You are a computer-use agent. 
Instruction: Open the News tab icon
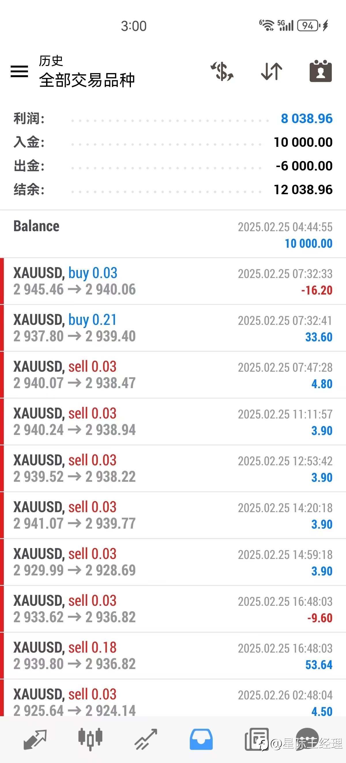pos(256,740)
